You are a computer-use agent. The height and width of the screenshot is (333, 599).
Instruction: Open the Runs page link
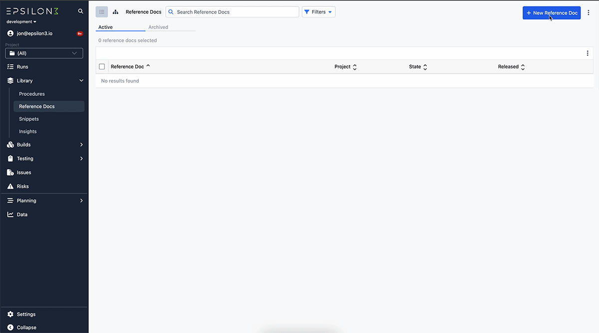click(22, 67)
